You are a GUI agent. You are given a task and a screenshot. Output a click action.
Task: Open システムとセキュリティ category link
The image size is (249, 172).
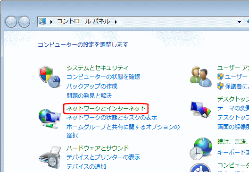coord(97,68)
